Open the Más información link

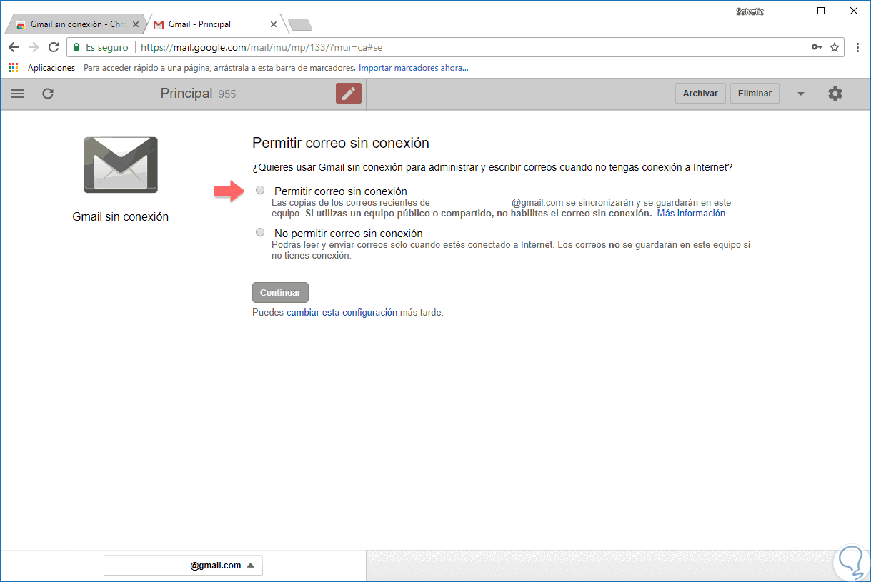[691, 214]
